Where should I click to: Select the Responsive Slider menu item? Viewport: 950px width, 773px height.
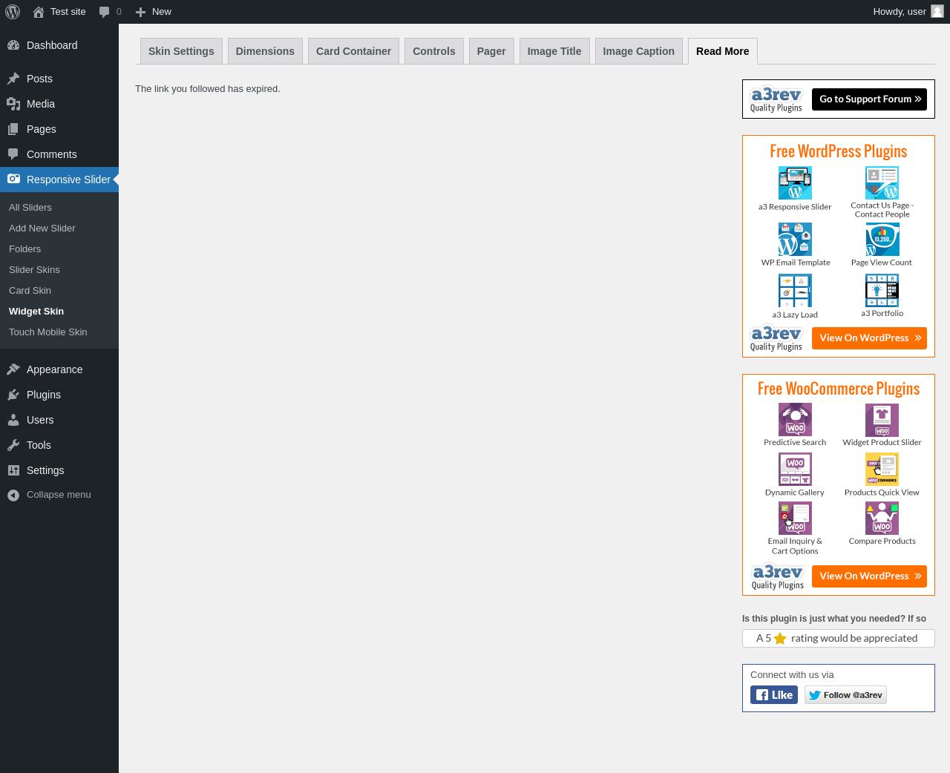pyautogui.click(x=59, y=180)
